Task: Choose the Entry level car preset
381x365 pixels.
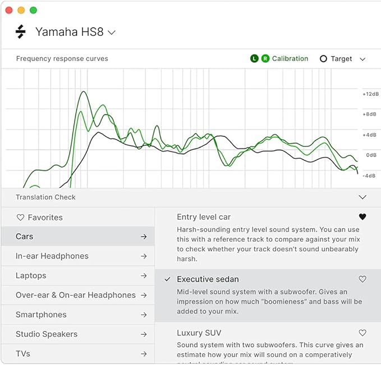Action: [x=204, y=217]
